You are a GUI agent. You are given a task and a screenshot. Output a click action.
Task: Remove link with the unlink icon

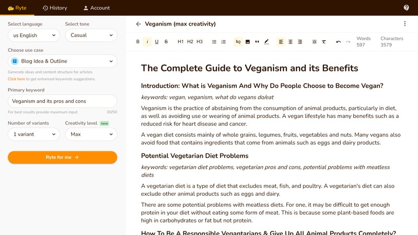pyautogui.click(x=238, y=42)
